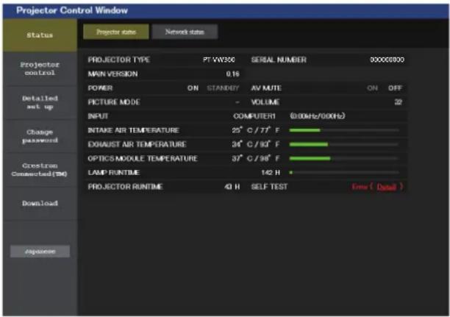Screen dimensions: 450x317
Task: Click the lamp runtime progress bar
Action: (x=344, y=173)
